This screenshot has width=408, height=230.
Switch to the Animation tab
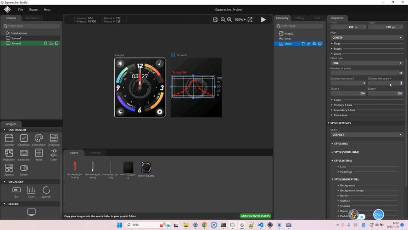[32, 18]
